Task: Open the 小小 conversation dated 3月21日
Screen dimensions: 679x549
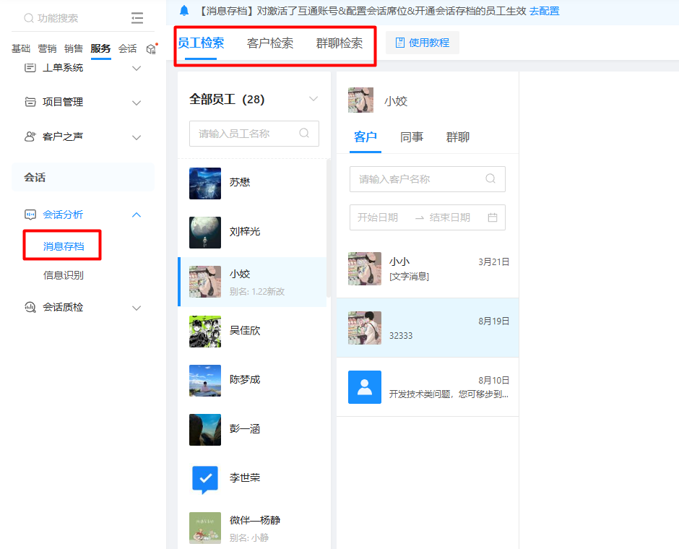Action: tap(428, 269)
